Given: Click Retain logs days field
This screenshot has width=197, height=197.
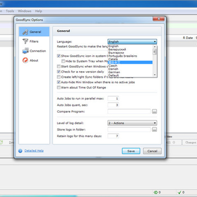Looking at the screenshot, I should (113, 136).
